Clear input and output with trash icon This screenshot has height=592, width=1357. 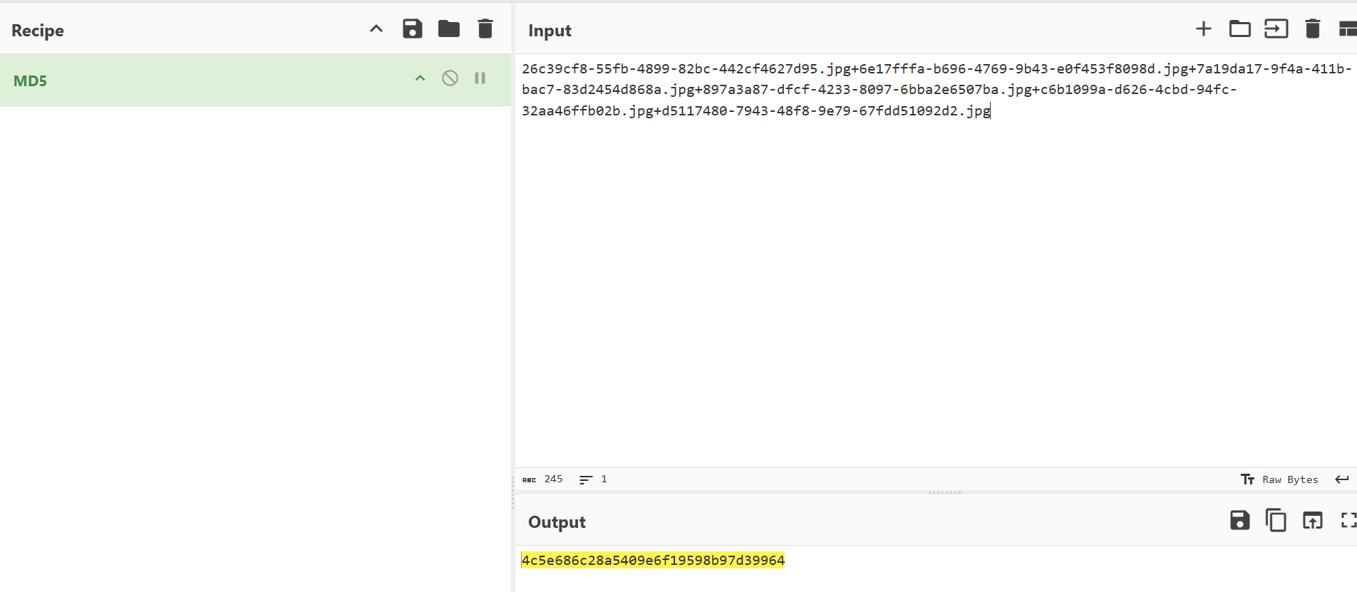(x=1312, y=29)
